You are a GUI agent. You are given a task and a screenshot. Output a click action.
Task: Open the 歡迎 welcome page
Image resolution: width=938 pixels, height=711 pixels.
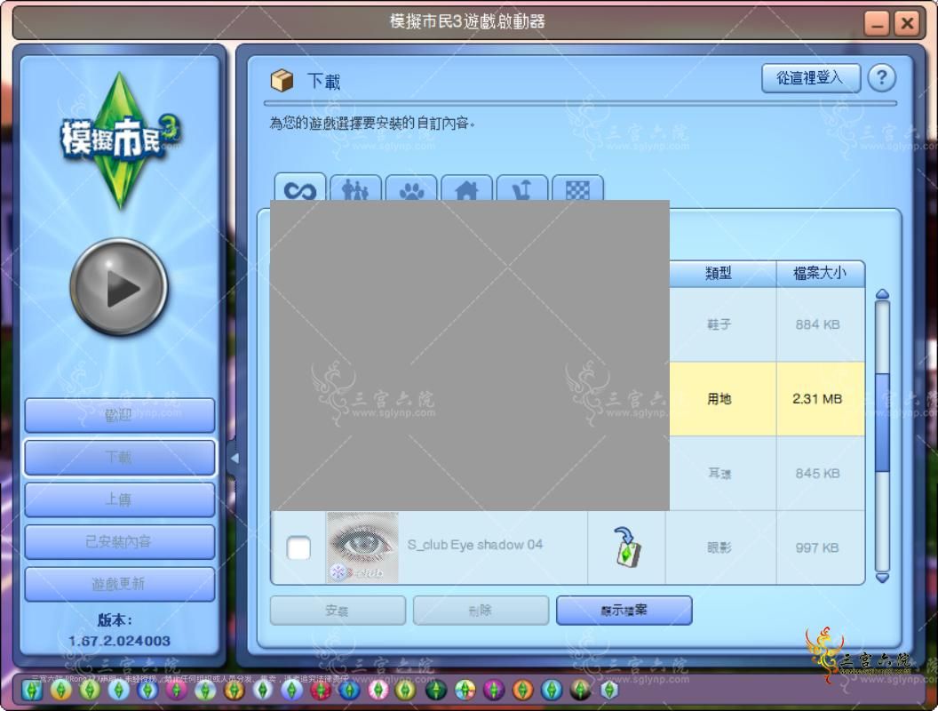pos(120,415)
